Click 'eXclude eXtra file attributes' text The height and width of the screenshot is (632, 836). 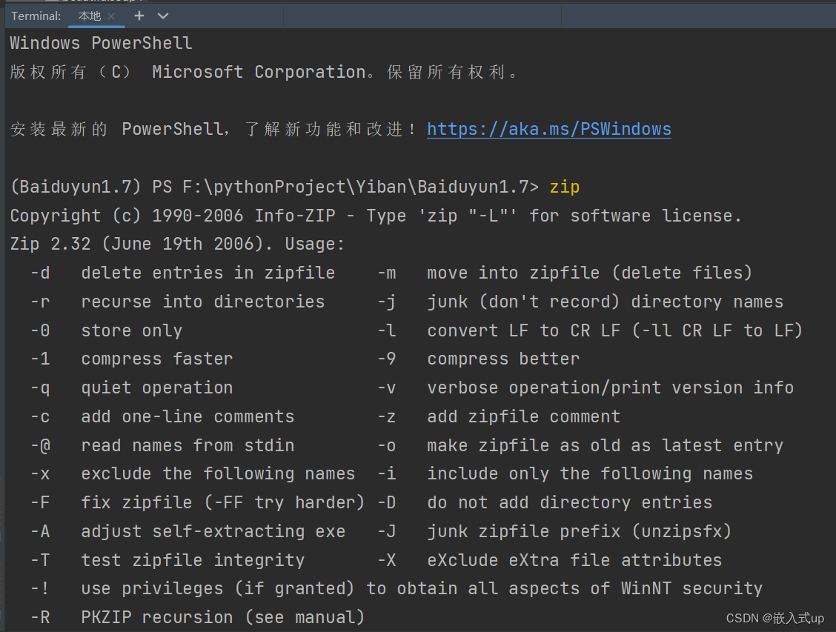(575, 560)
